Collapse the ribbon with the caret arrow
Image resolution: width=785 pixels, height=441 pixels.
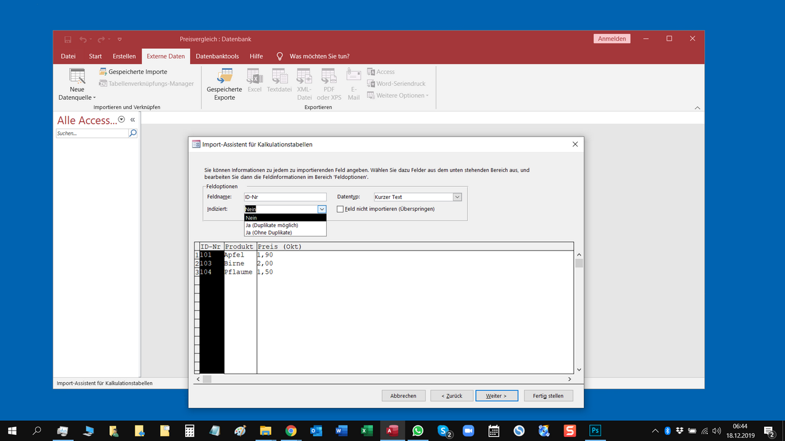697,108
